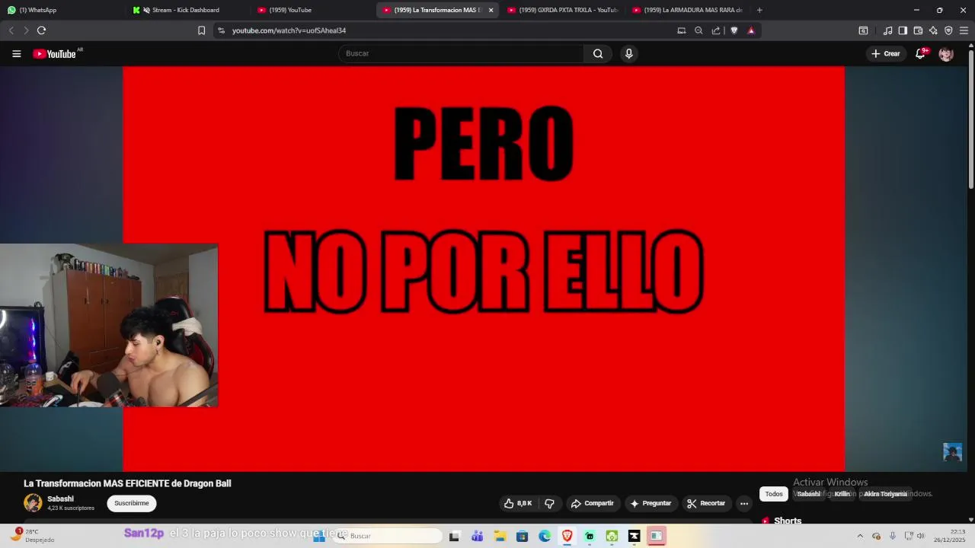Open Sabashi channel avatar
Viewport: 975px width, 548px height.
coord(33,503)
